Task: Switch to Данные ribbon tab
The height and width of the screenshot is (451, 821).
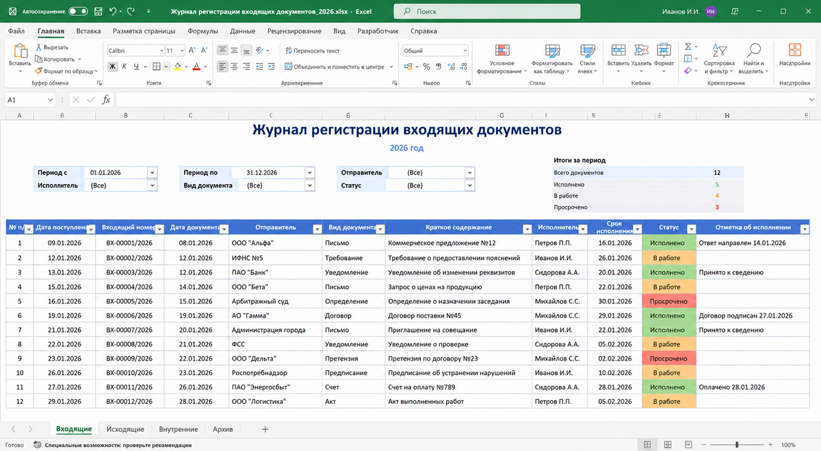Action: tap(243, 31)
